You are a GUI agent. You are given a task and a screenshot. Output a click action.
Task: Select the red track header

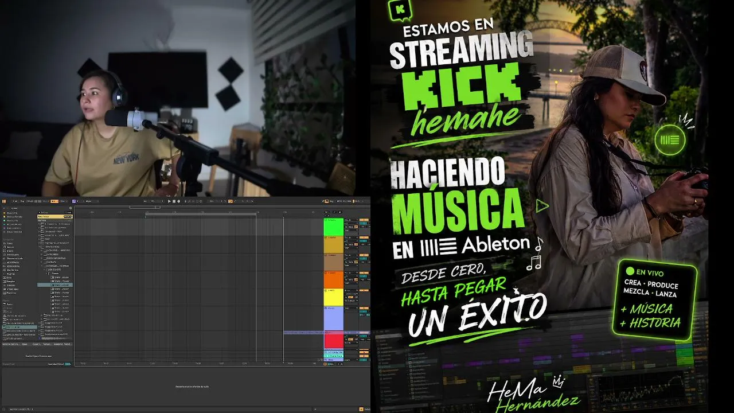tap(334, 341)
